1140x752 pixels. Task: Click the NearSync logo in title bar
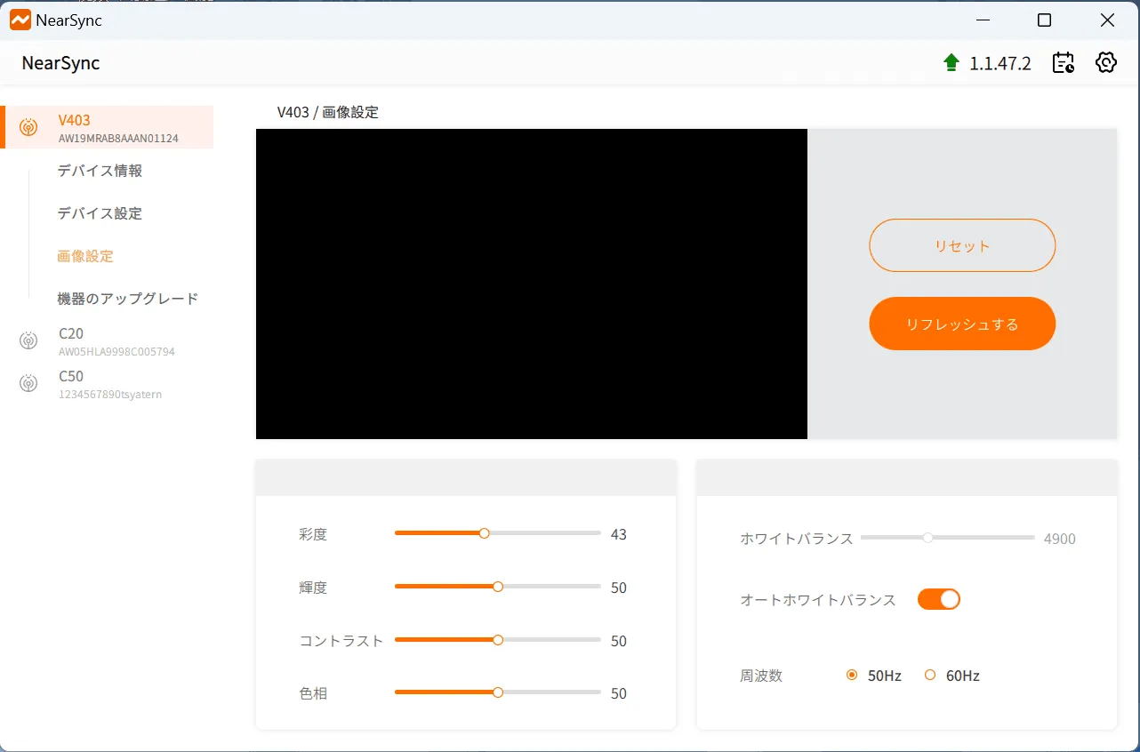(20, 20)
